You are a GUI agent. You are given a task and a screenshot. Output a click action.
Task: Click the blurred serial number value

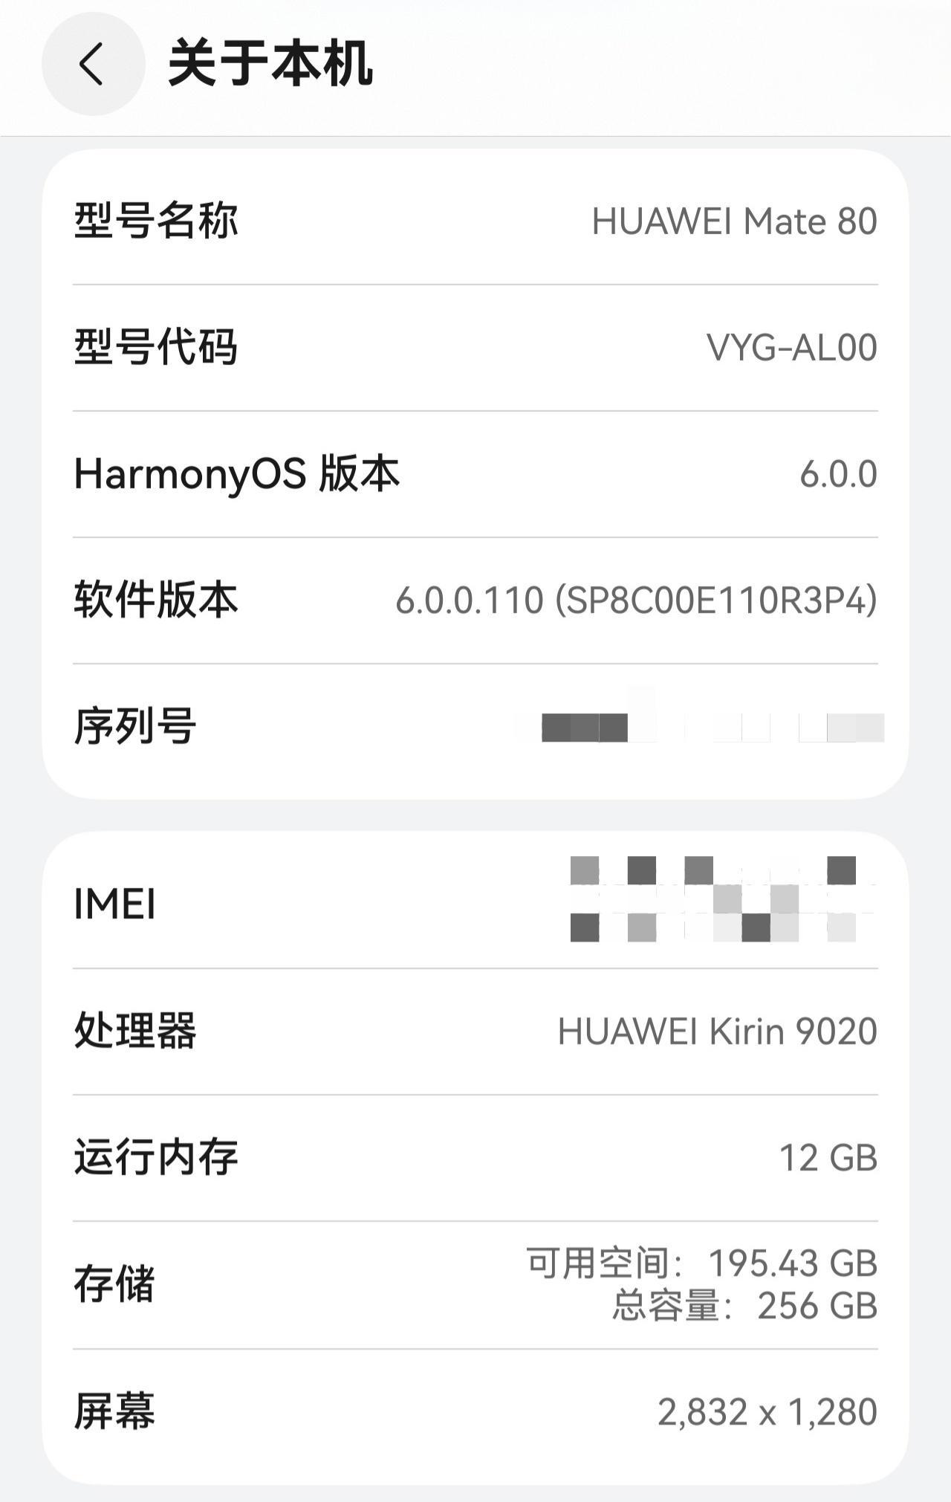click(698, 726)
